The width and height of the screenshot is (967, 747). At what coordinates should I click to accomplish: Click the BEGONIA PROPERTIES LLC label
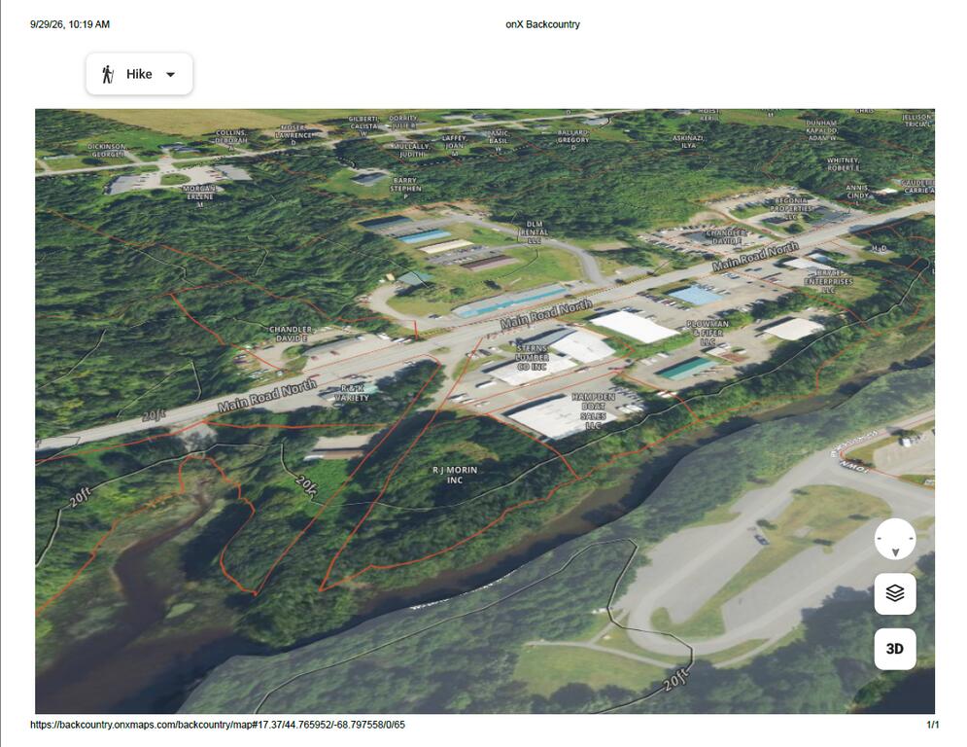point(791,209)
